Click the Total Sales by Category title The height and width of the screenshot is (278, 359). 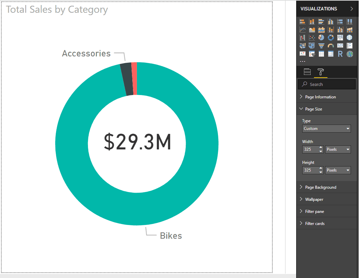coord(57,10)
